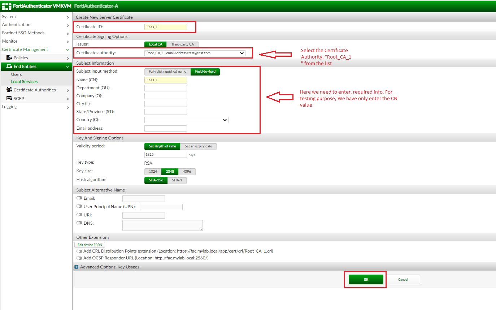The width and height of the screenshot is (496, 310).
Task: Click the User Principal Name field
Action: tap(161, 207)
